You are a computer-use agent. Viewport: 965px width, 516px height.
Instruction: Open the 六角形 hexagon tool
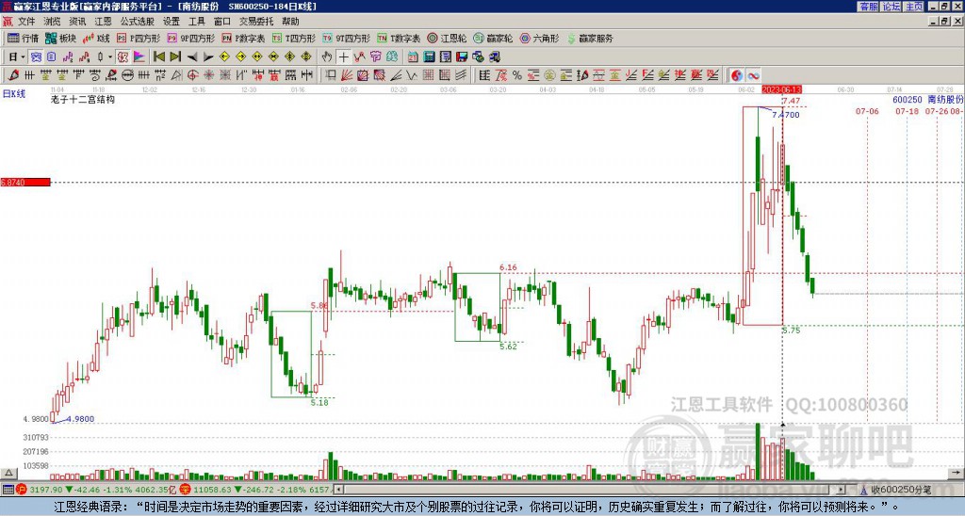(x=539, y=38)
